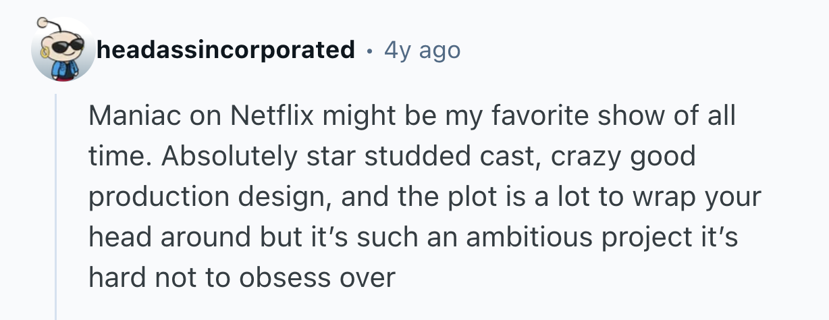Click the word "Netflix" in the comment

[276, 117]
